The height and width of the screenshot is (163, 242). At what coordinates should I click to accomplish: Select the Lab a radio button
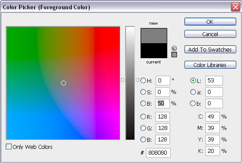pos(193,92)
